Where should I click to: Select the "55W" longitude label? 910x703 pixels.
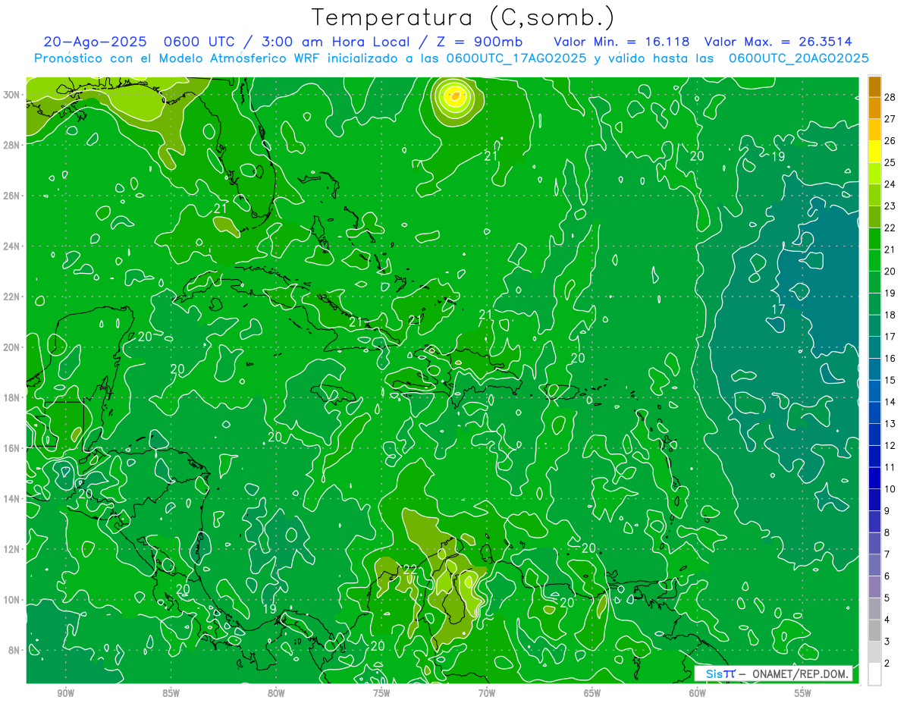pyautogui.click(x=803, y=692)
